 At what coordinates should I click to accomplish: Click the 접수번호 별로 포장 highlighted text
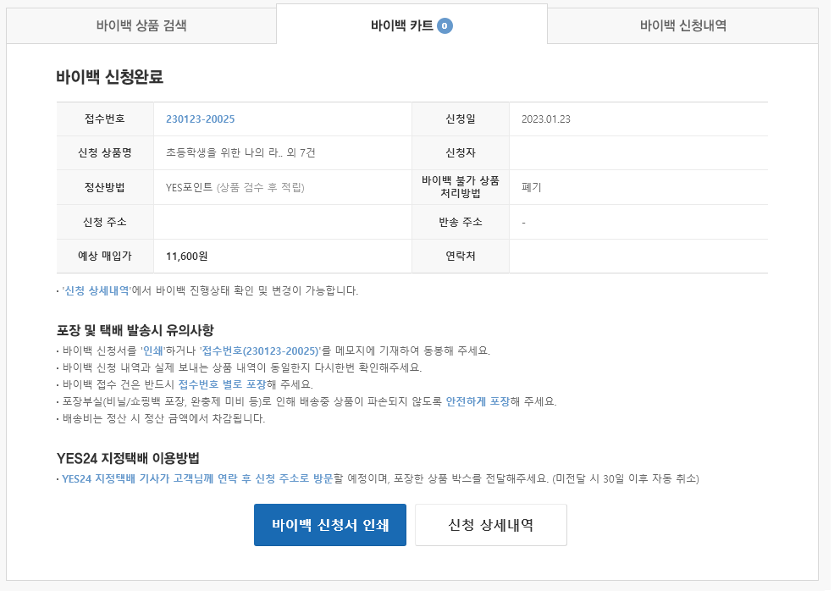222,384
